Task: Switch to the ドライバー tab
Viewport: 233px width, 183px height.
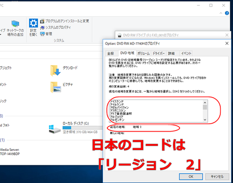Action: (159, 53)
